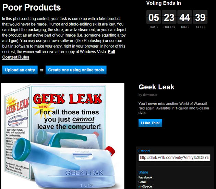Click the 23 hours countdown tile
This screenshot has height=189, width=216.
pos(169,17)
